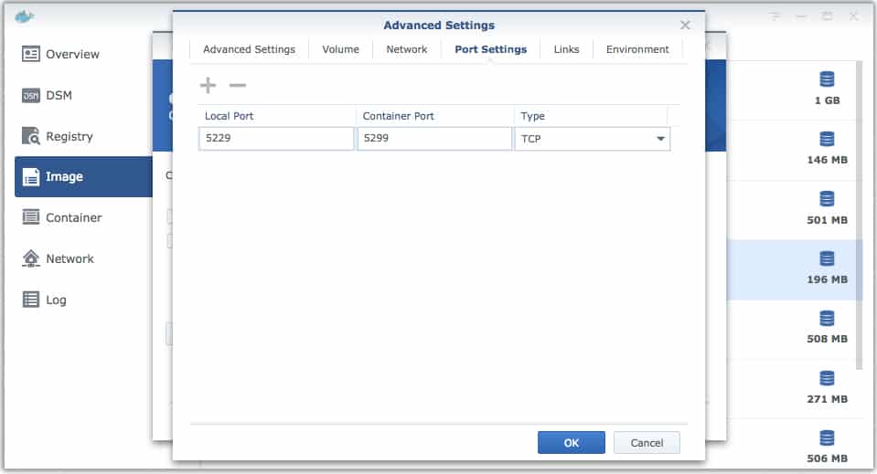Select the 146 MB image database icon

[827, 139]
